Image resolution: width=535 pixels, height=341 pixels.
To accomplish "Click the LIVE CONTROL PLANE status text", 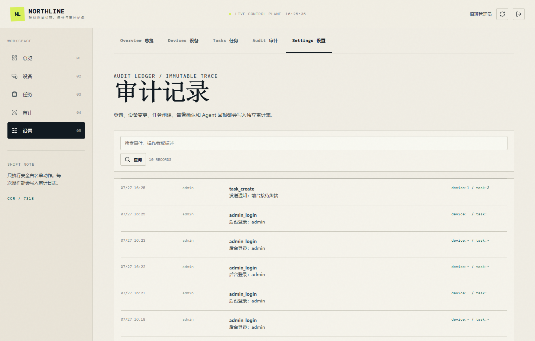I will [258, 14].
